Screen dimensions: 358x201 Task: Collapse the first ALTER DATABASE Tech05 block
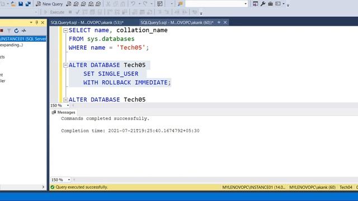tap(65, 65)
